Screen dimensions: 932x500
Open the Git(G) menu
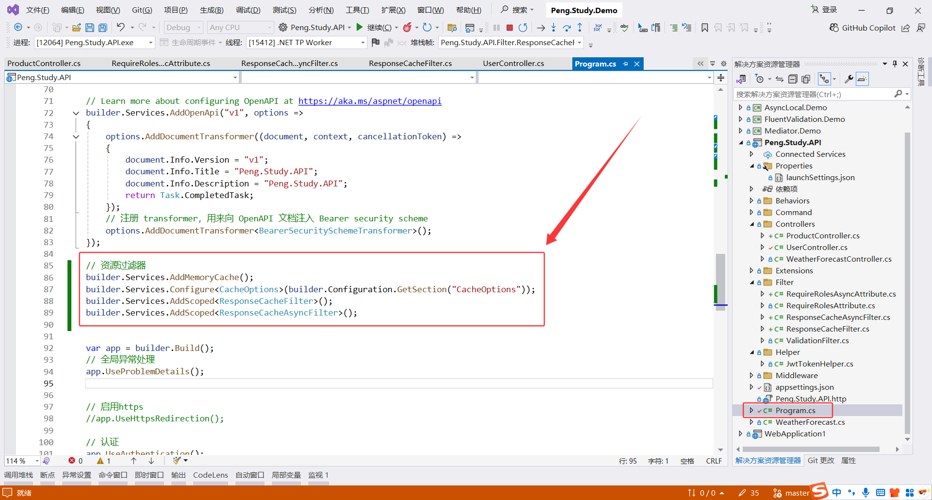tap(142, 10)
